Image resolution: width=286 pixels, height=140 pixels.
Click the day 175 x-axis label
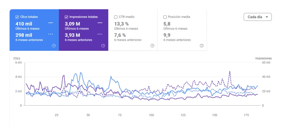coord(247,115)
